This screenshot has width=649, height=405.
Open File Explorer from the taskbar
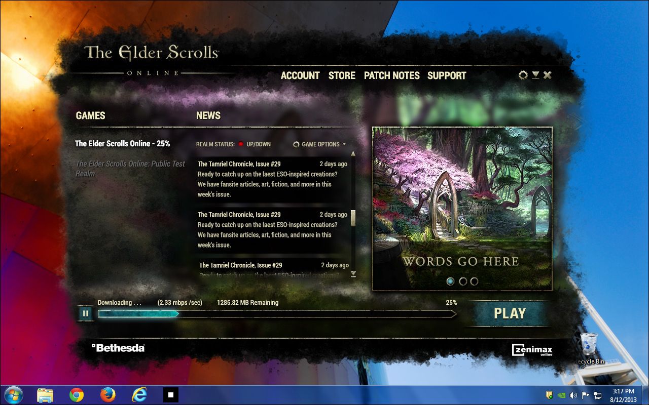coord(45,395)
